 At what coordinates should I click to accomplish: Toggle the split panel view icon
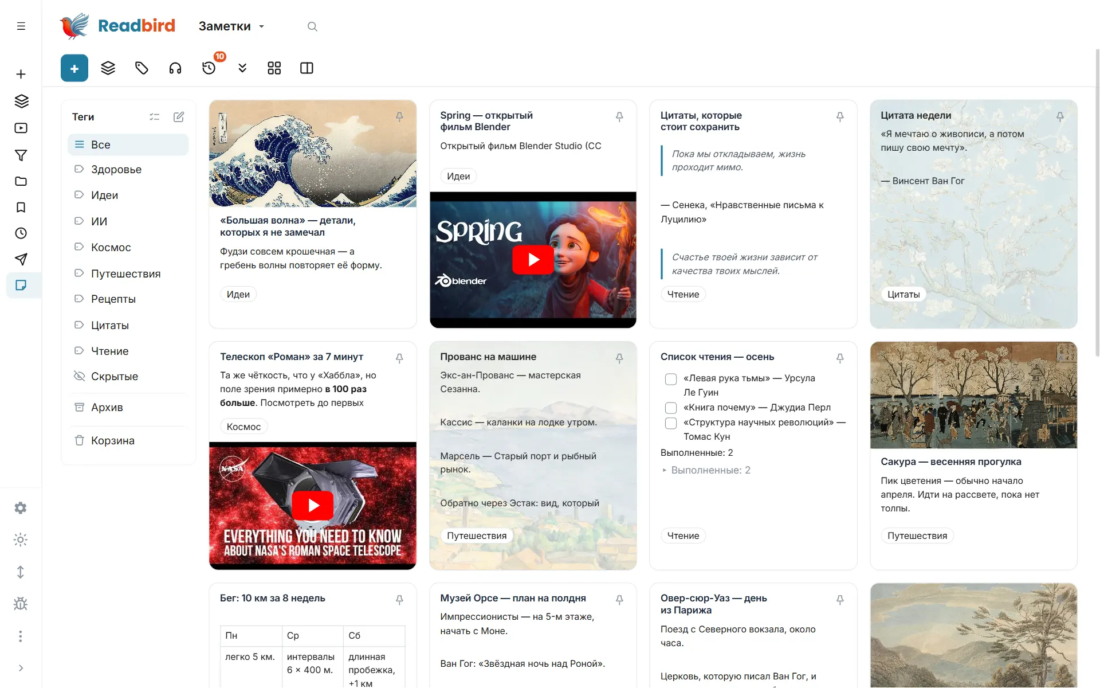click(307, 68)
